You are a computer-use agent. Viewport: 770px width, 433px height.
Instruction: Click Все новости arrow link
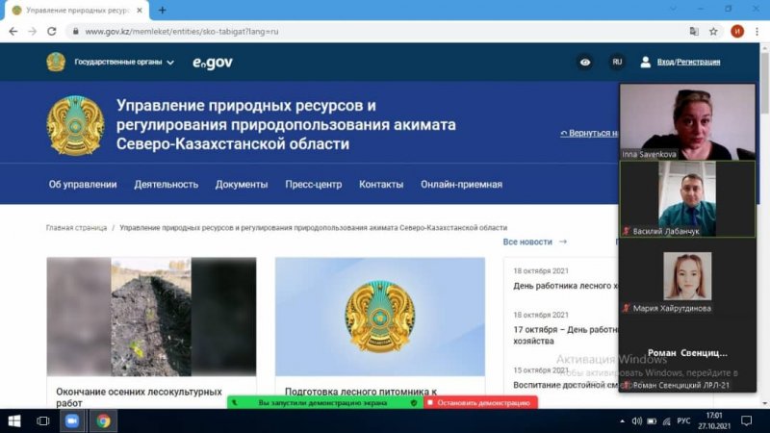pos(535,242)
